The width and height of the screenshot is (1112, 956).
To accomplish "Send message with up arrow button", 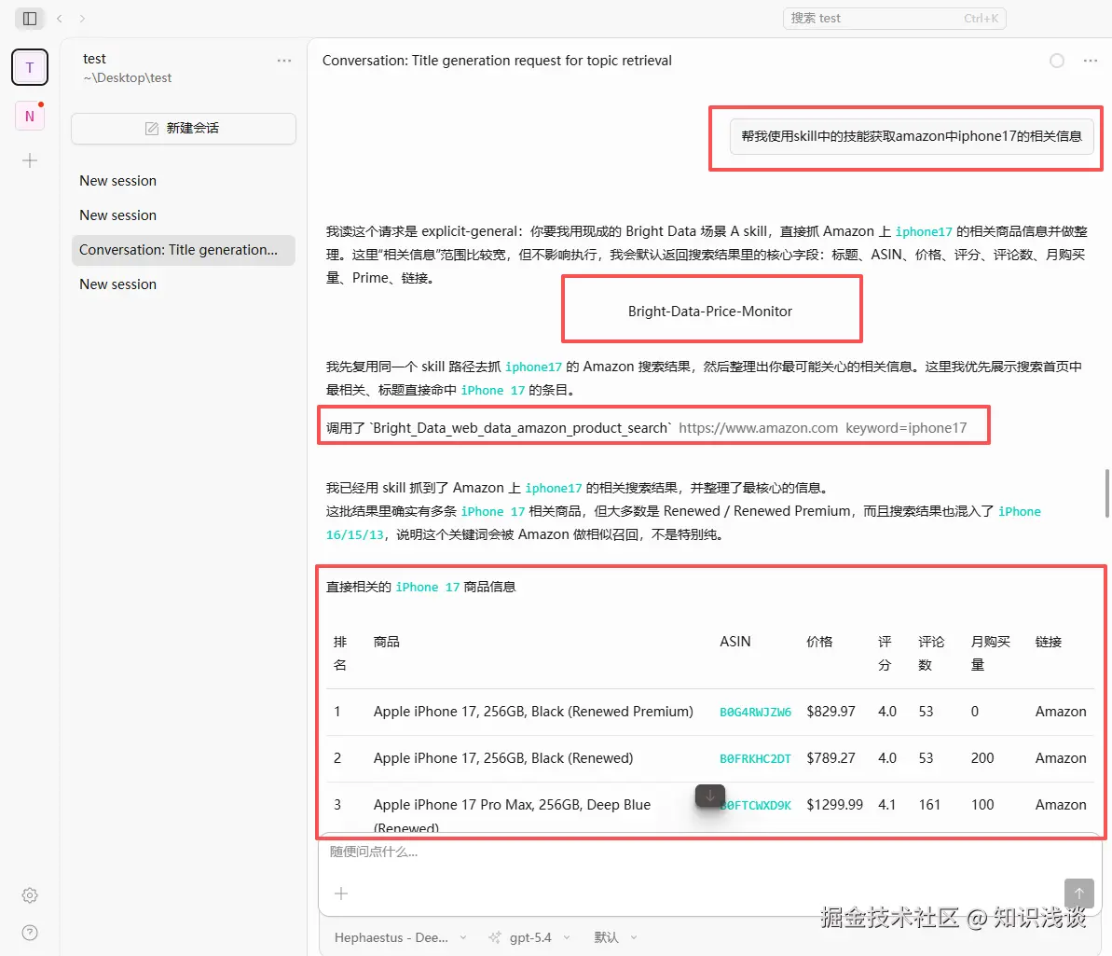I will click(x=1078, y=893).
